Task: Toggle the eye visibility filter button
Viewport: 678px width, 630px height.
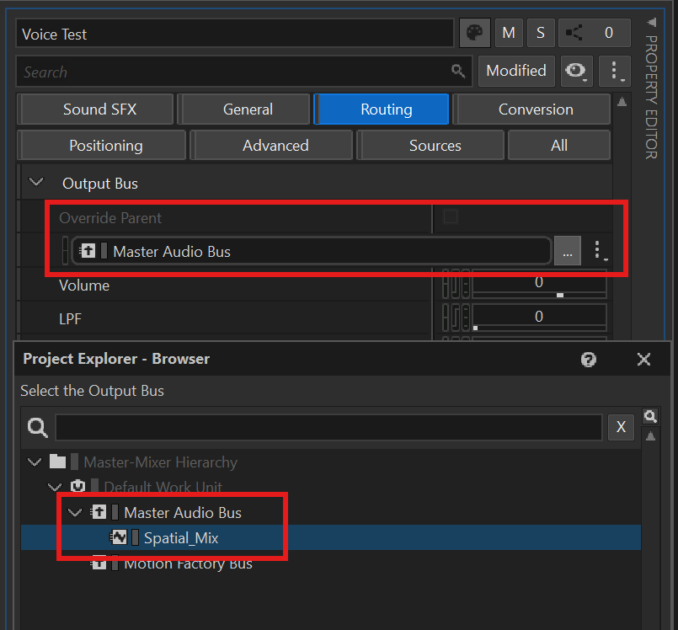Action: (x=577, y=72)
